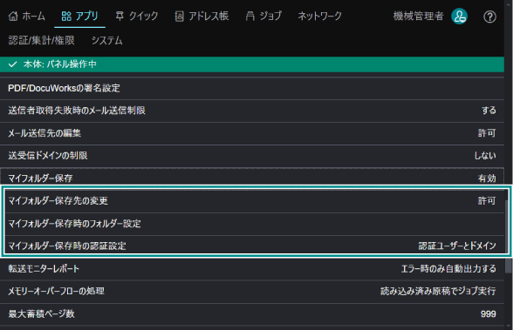This screenshot has height=330, width=513.
Task: Select the 認証/集計/権限 sub-tab
Action: click(x=41, y=40)
